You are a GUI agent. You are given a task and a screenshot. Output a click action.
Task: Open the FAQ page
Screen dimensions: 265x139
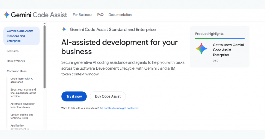click(x=100, y=15)
